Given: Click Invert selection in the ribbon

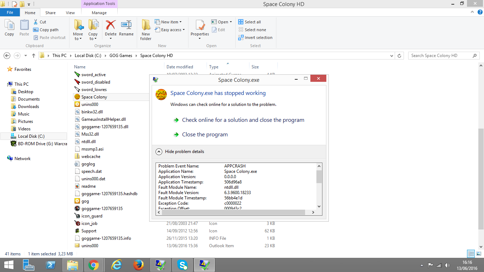Looking at the screenshot, I should [x=255, y=38].
